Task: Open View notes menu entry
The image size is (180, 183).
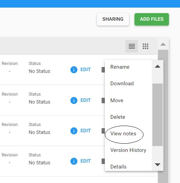Action: coord(123,134)
